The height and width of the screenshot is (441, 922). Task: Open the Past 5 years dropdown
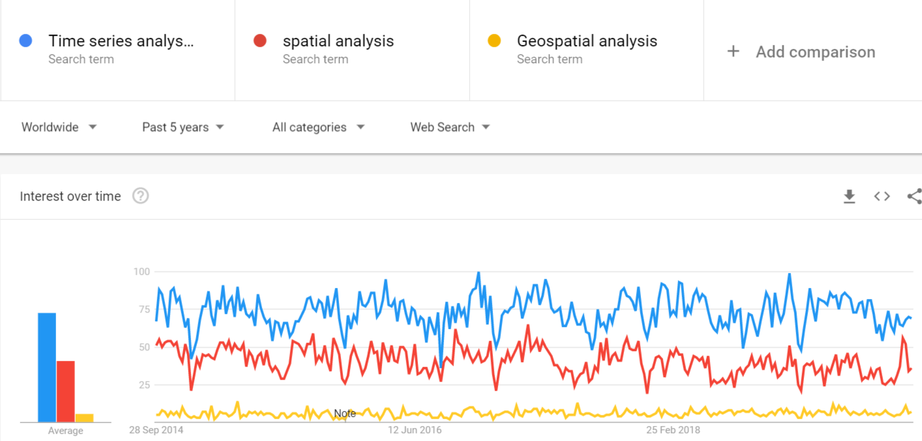pyautogui.click(x=183, y=127)
